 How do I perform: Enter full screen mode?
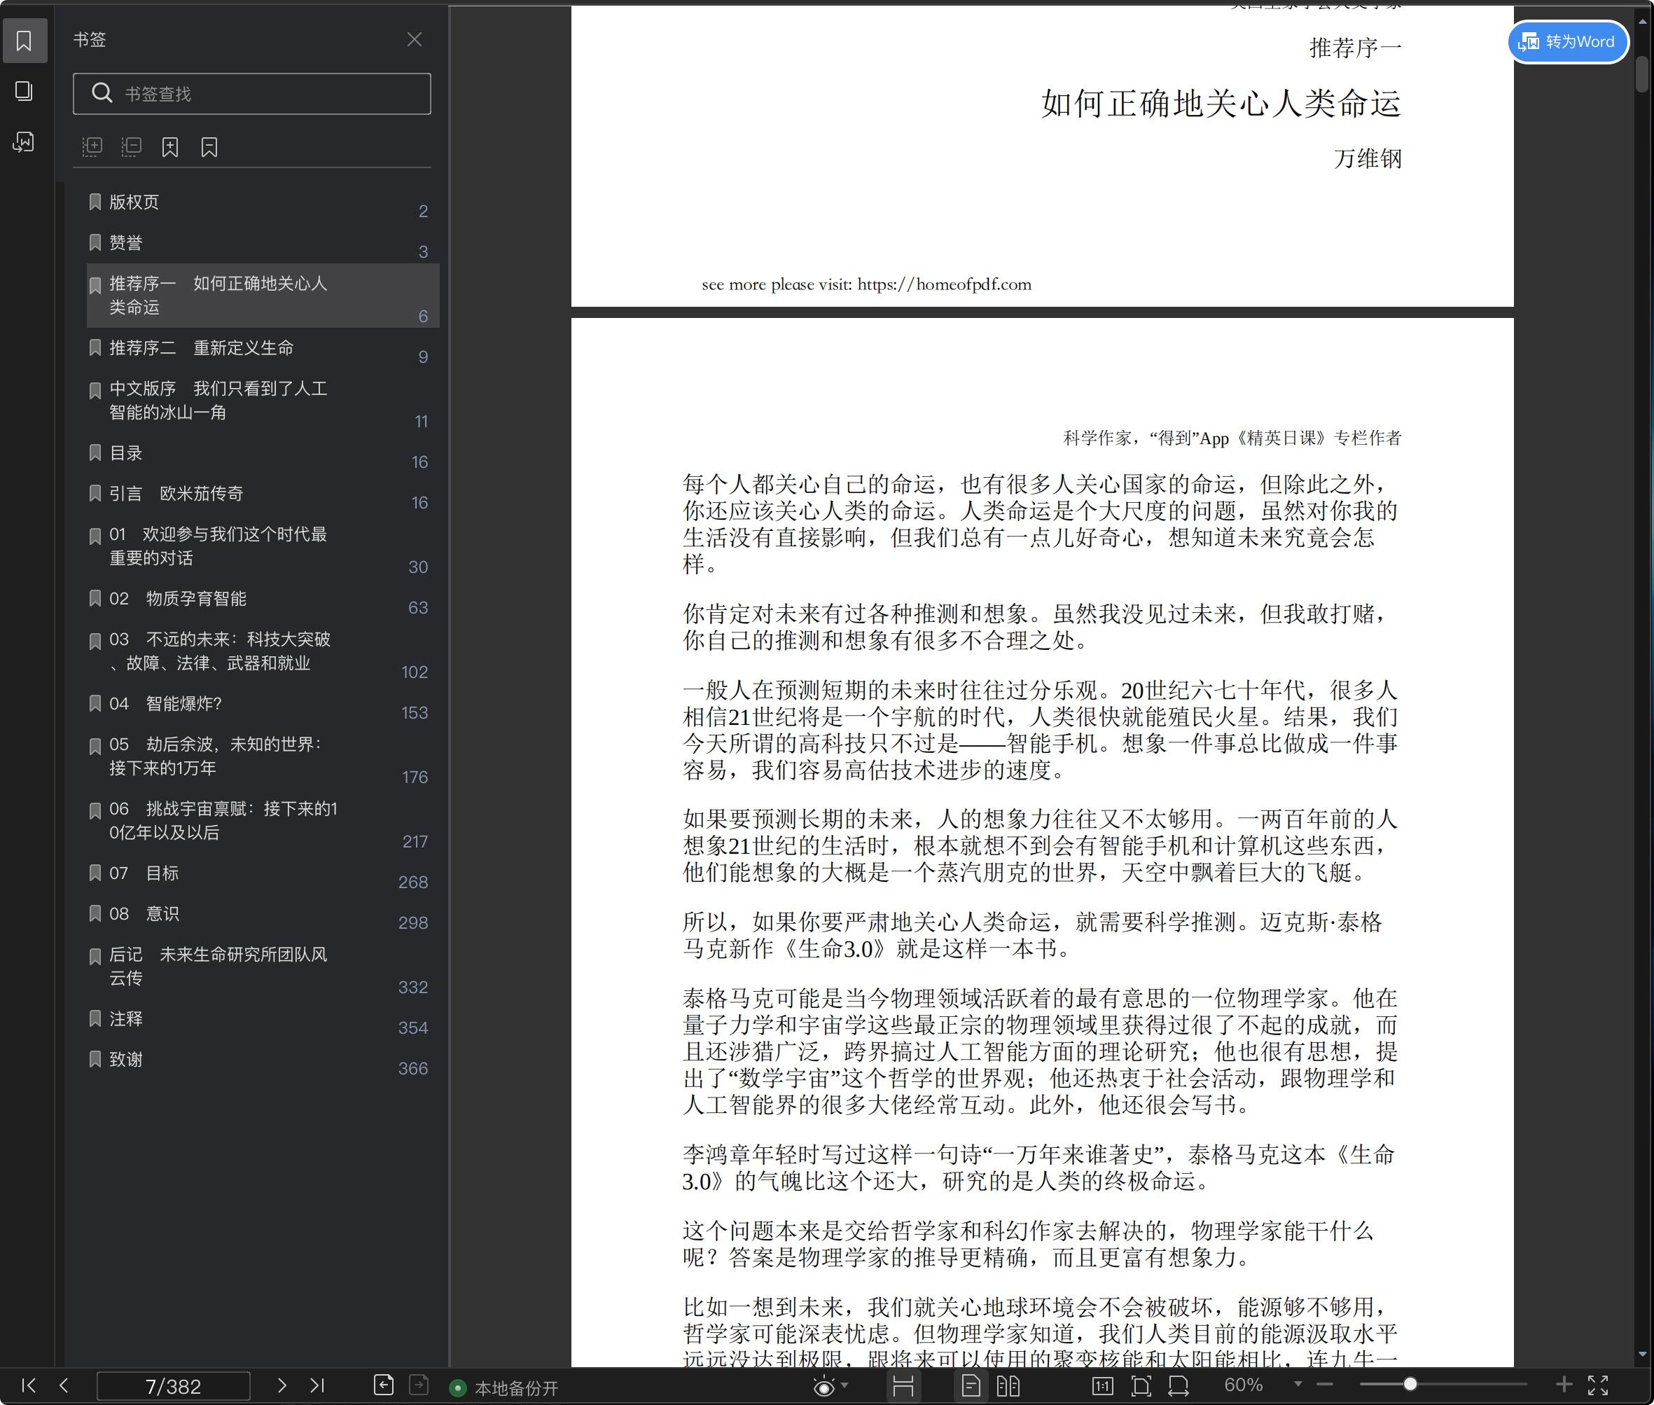tap(1598, 1385)
